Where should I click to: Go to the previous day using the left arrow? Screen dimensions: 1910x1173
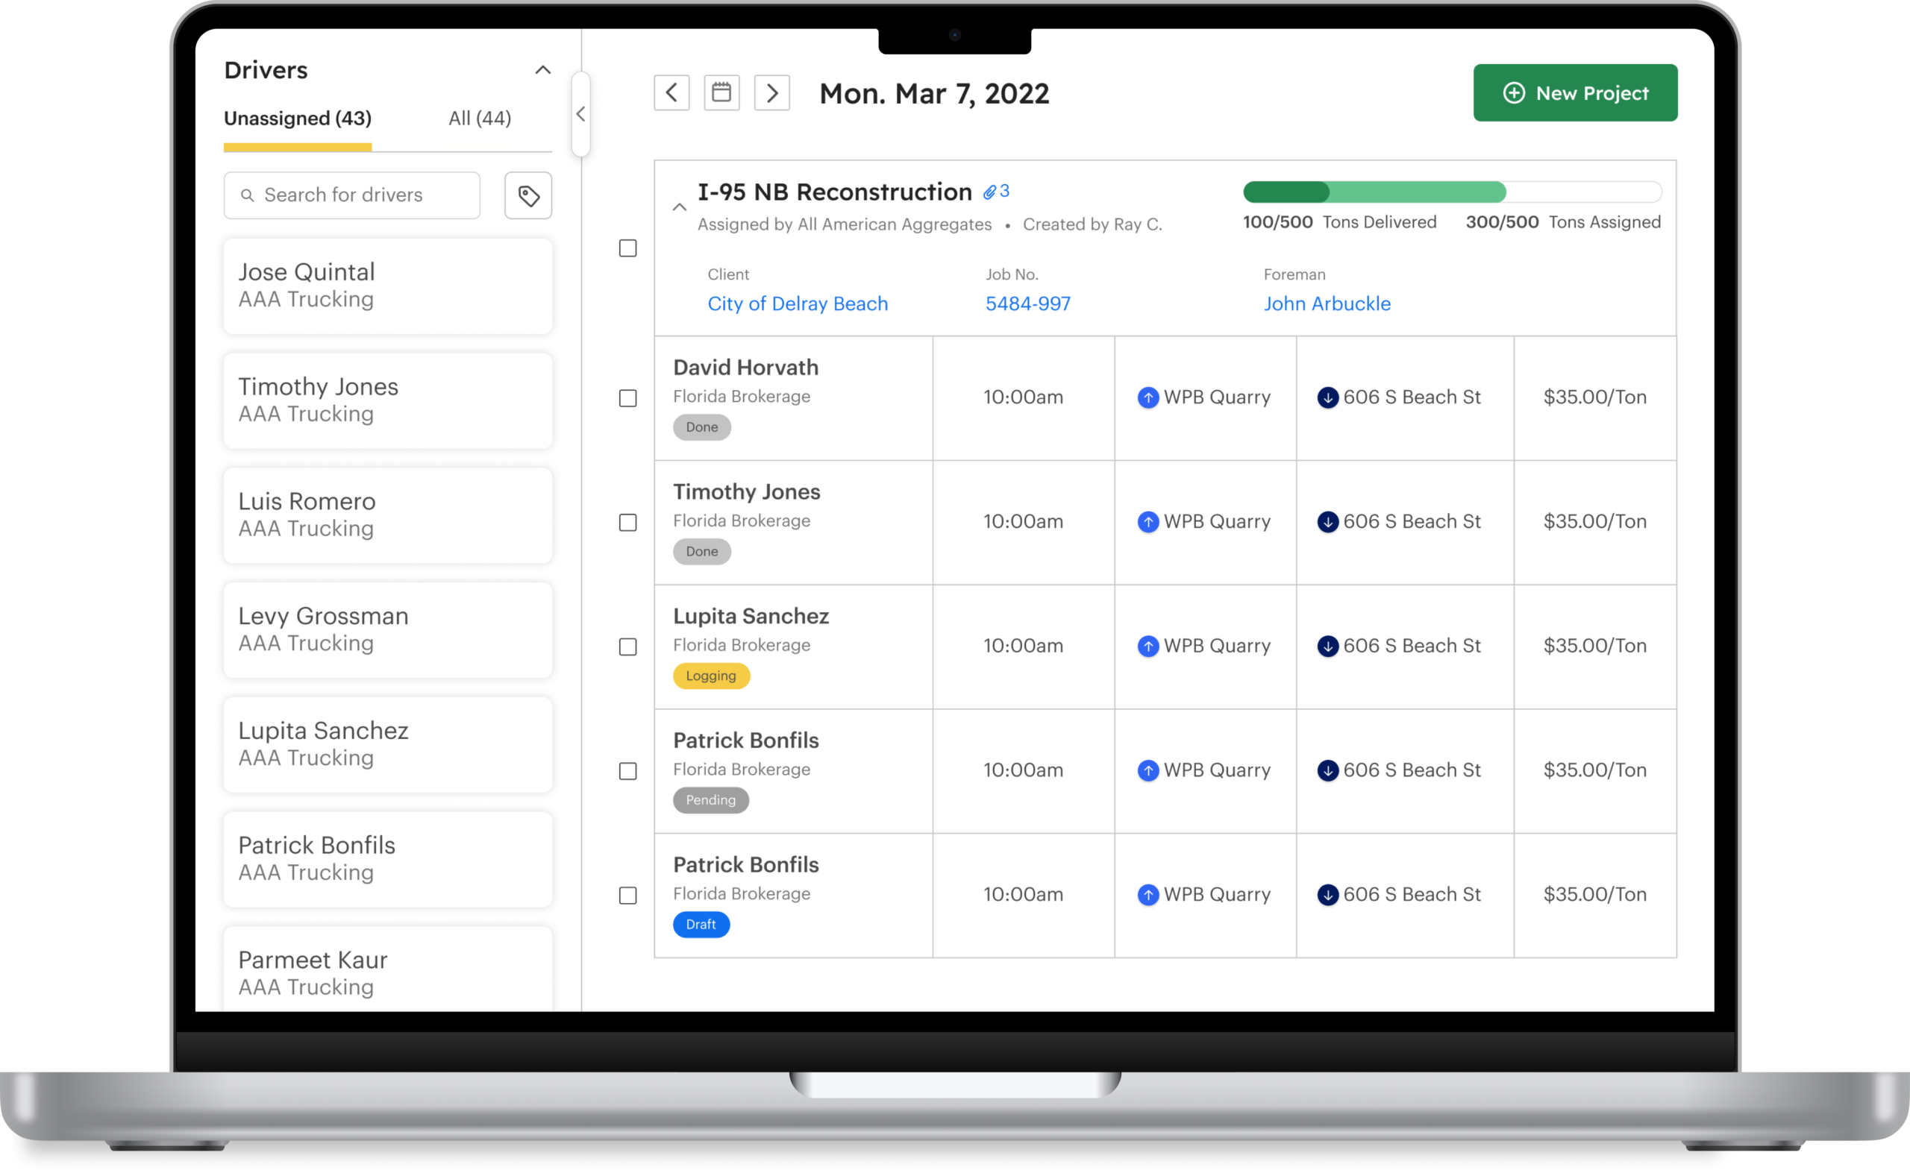671,93
